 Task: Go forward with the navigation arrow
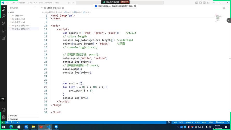[x=73, y=3]
